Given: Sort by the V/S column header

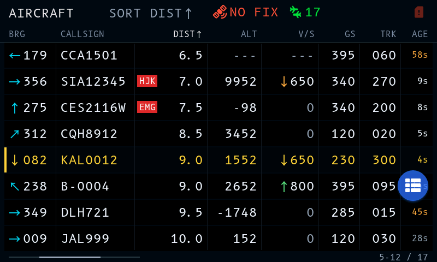Looking at the screenshot, I should click(306, 34).
